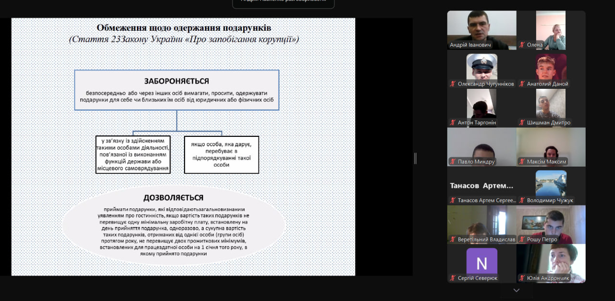Click the name label Анатолий Даной

[547, 84]
